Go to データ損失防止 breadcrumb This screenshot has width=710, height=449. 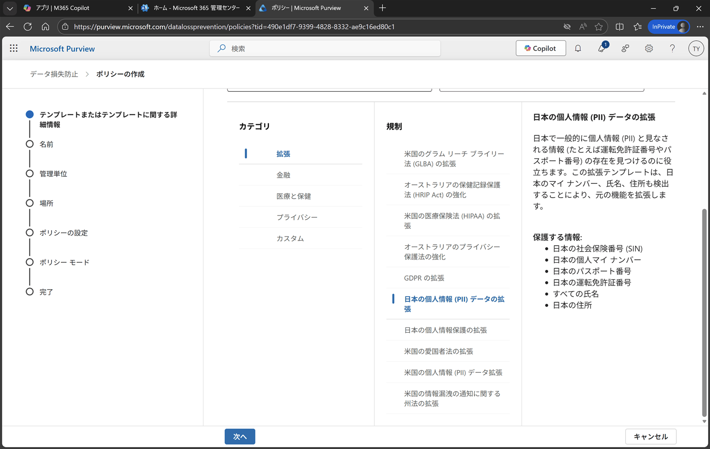point(54,74)
